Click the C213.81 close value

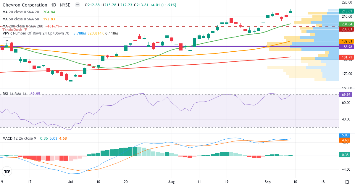(141, 5)
